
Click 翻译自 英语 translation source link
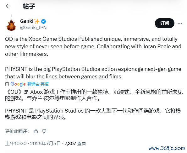click(38, 84)
